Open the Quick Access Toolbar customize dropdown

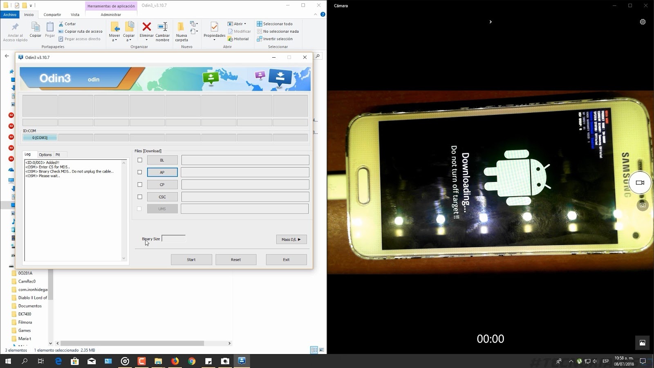tap(31, 6)
